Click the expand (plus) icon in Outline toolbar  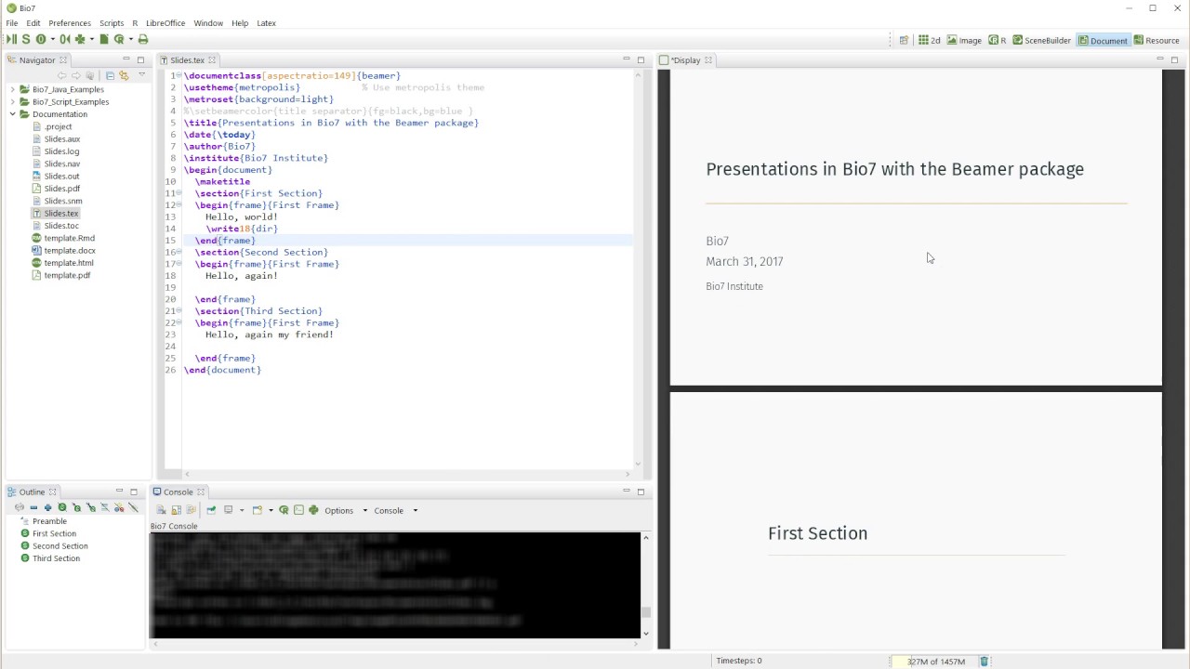coord(47,508)
